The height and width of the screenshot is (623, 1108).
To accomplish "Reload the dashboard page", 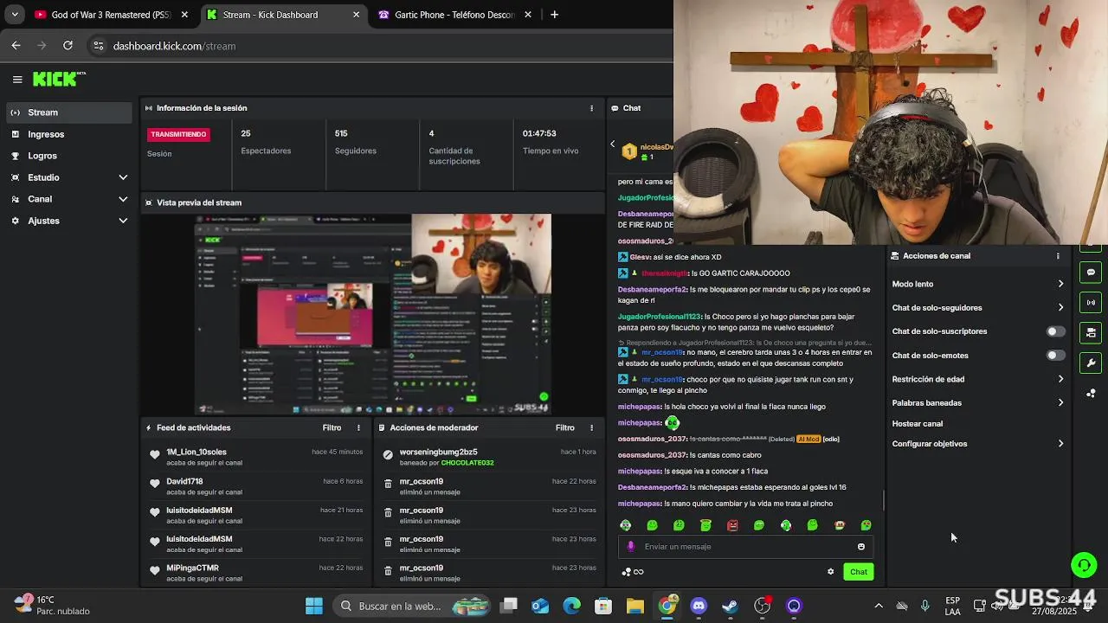I will pos(68,46).
